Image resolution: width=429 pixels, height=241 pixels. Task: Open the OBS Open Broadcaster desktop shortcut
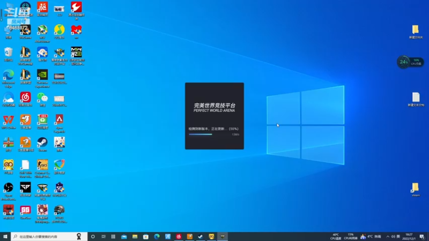(9, 191)
